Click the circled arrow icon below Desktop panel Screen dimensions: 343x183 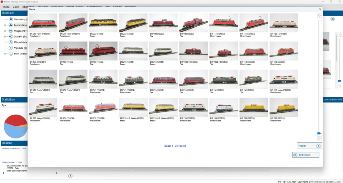point(70,176)
